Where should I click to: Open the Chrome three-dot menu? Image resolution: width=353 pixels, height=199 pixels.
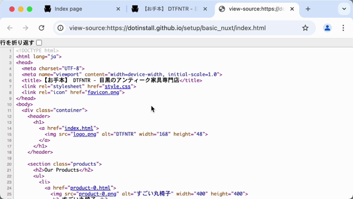343,28
